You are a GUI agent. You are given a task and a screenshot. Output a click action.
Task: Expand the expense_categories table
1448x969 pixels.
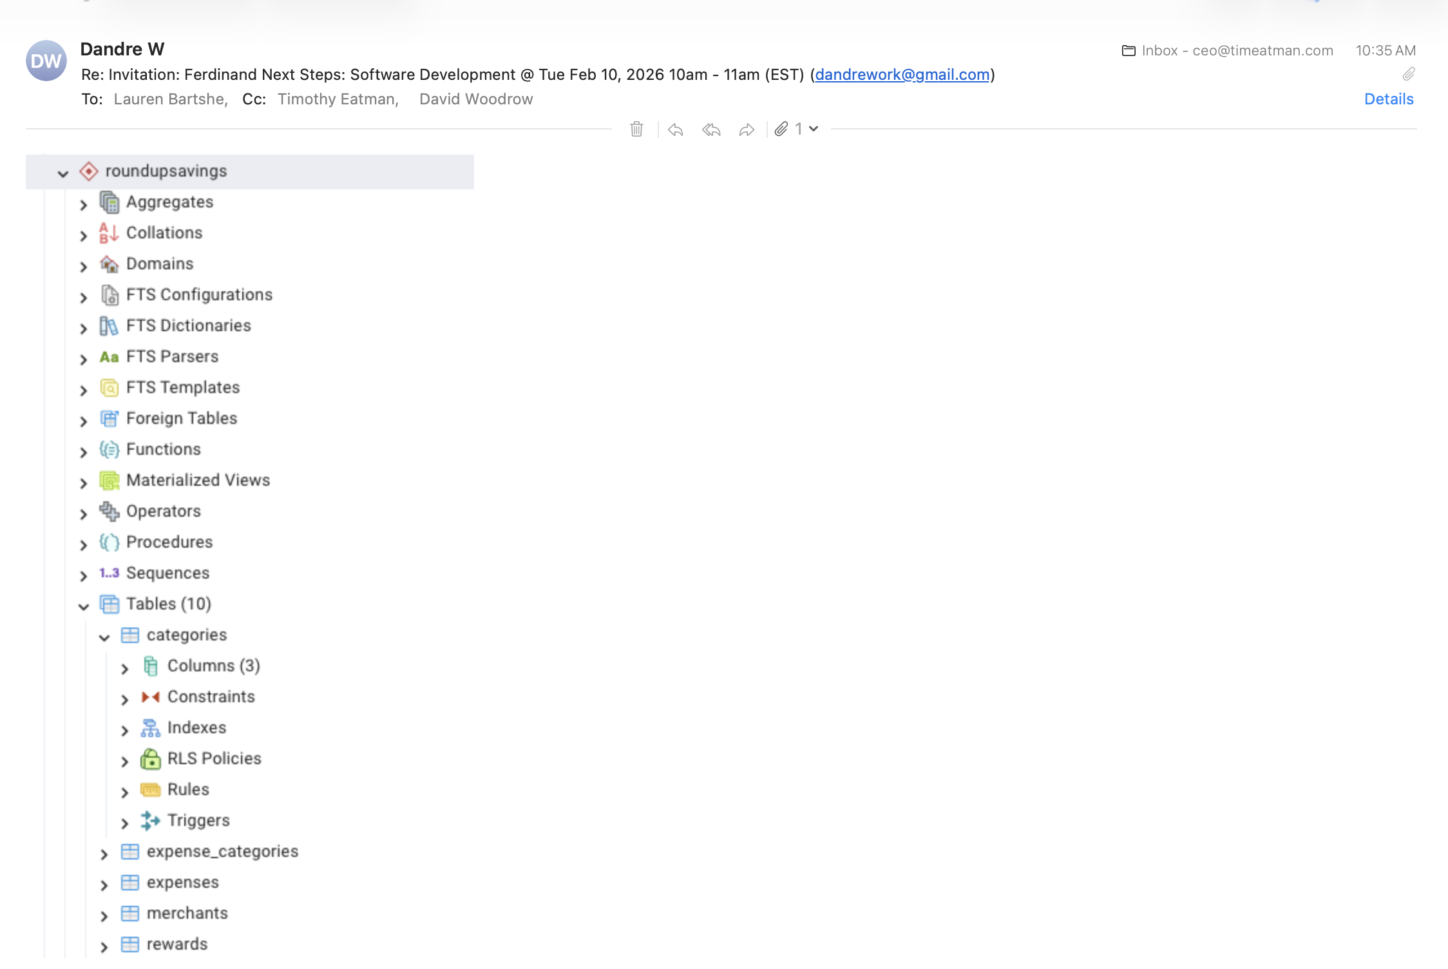click(x=104, y=854)
